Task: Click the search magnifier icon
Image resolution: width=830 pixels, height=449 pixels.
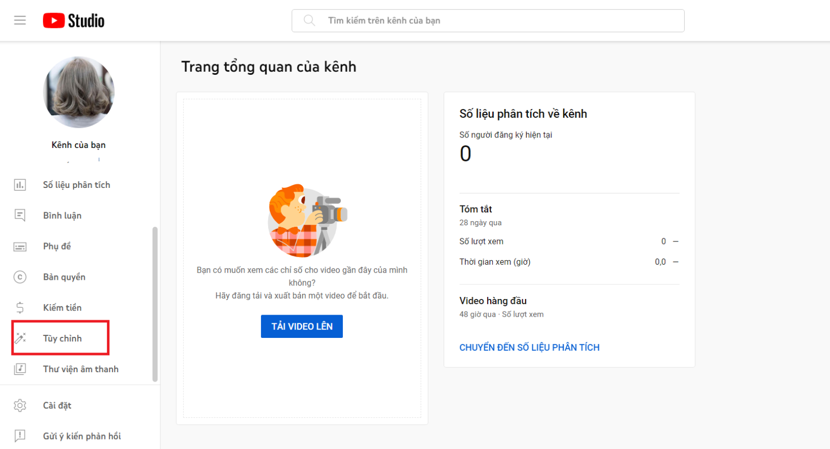Action: (310, 20)
